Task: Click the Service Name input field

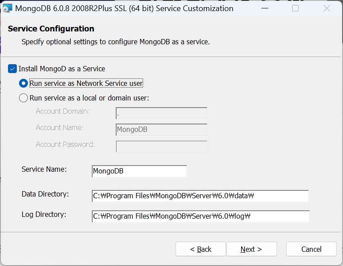Action: click(139, 171)
